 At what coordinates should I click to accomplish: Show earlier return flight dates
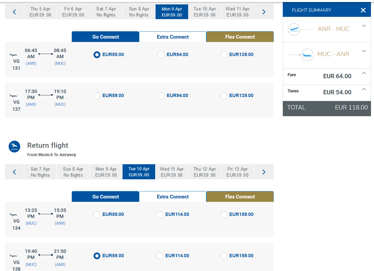[14, 172]
